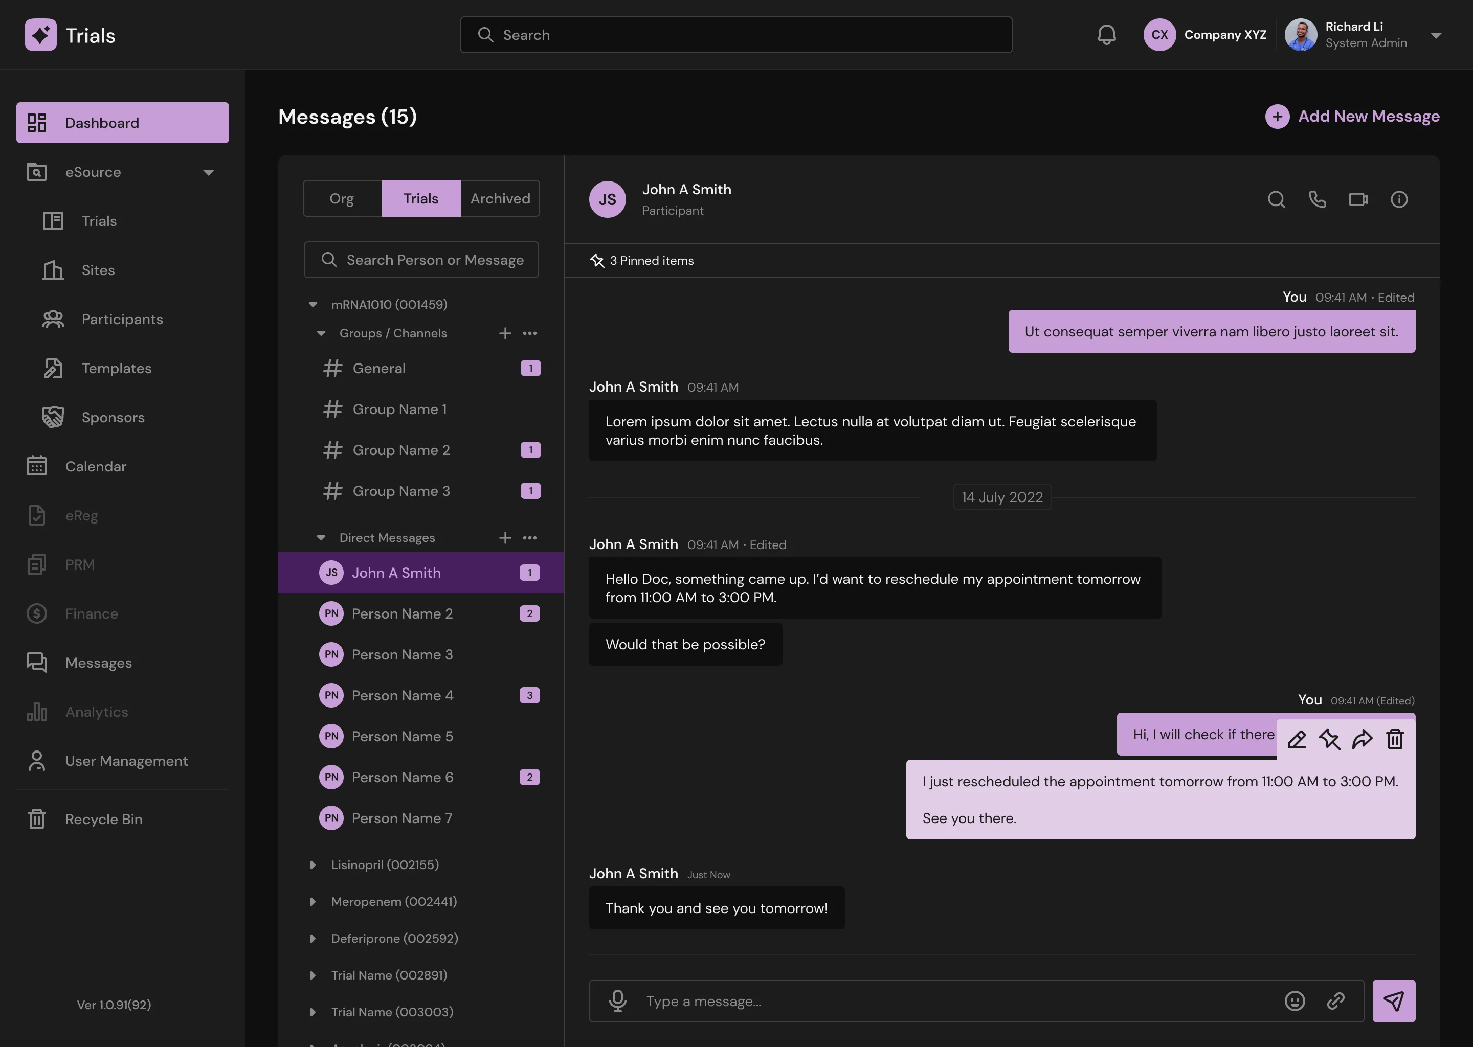Collapse Groups / Channels list
The height and width of the screenshot is (1047, 1473).
[321, 333]
